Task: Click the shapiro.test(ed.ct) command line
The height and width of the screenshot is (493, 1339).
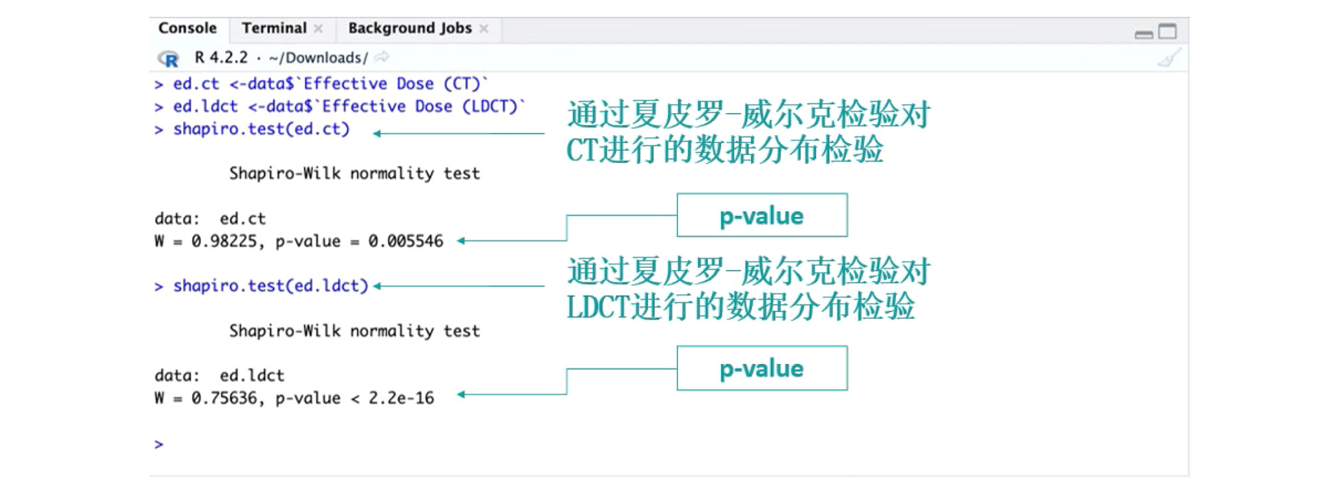Action: tap(261, 129)
